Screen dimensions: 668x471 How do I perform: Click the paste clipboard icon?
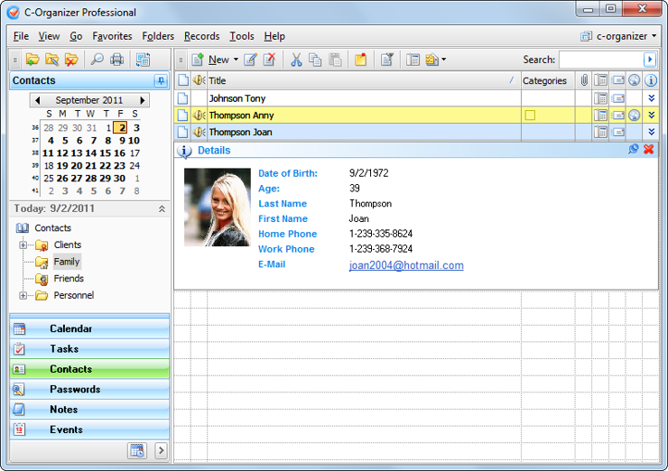point(335,60)
